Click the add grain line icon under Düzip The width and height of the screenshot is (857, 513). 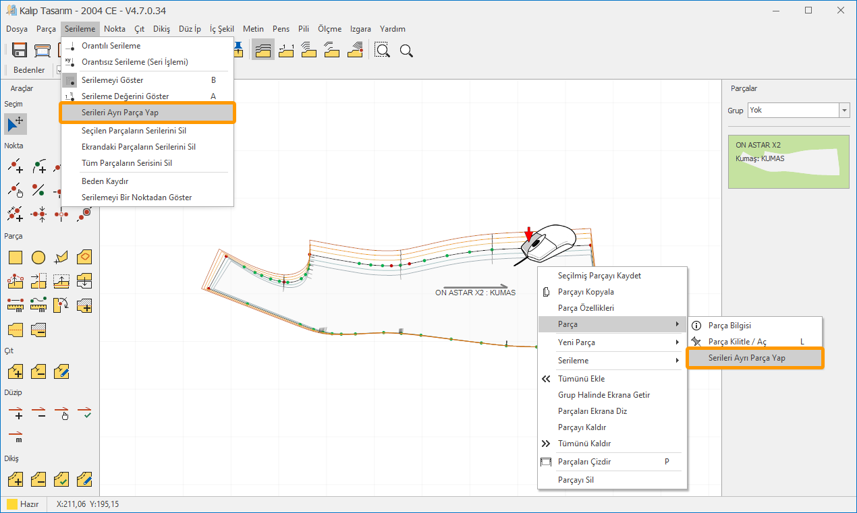pos(16,413)
